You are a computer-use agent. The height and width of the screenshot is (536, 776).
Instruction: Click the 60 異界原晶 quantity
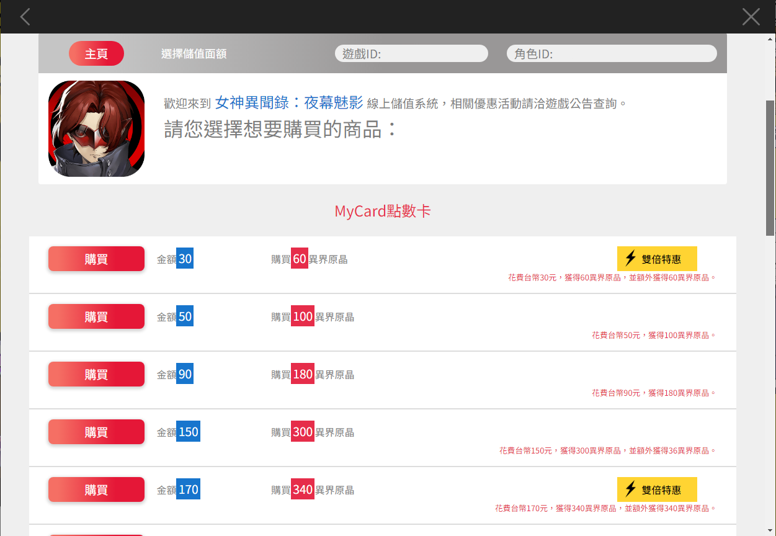click(x=300, y=259)
